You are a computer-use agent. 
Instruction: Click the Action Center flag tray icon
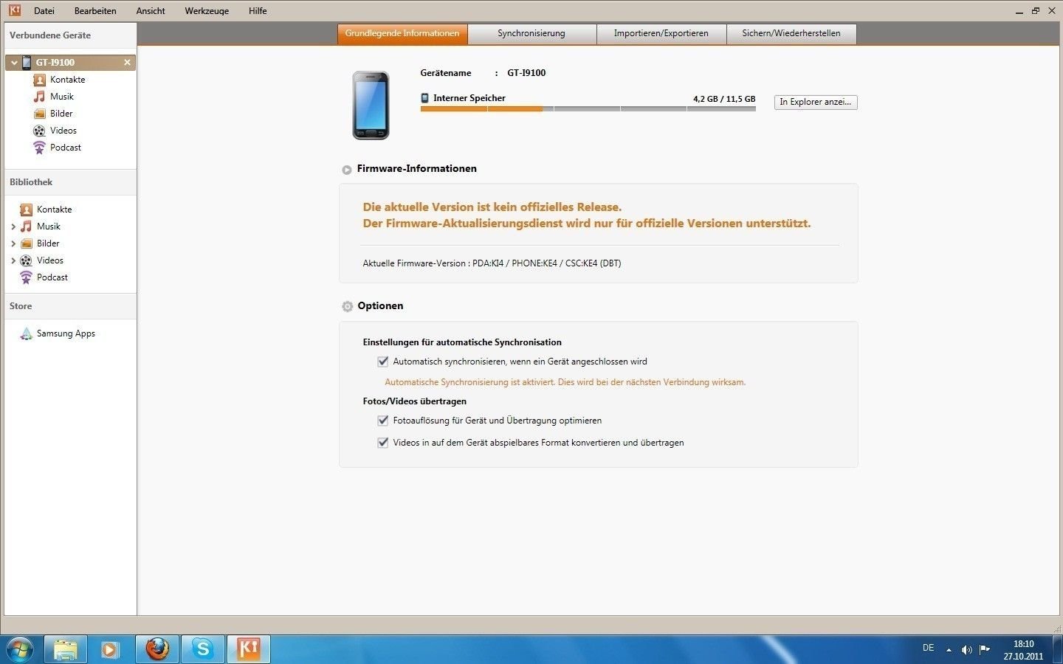(x=985, y=649)
